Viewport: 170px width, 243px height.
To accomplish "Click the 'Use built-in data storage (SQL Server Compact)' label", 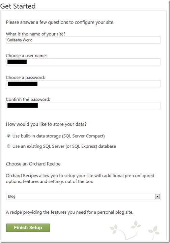I will [58, 136].
